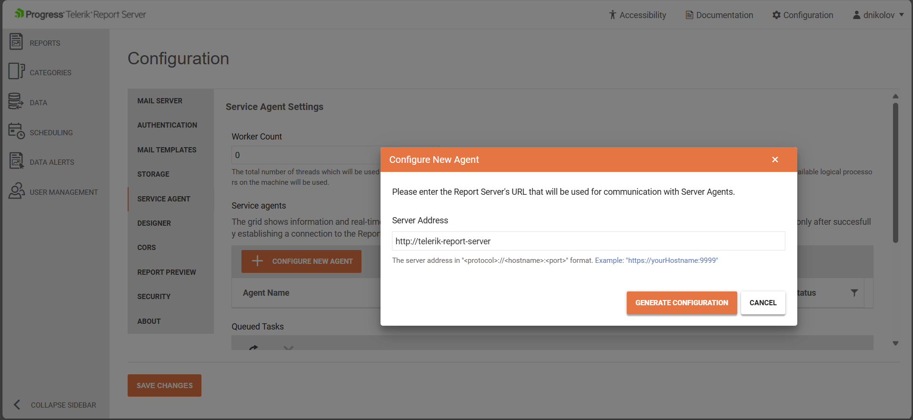Open the Reports menu label
Screen dimensions: 913x420
pos(45,43)
